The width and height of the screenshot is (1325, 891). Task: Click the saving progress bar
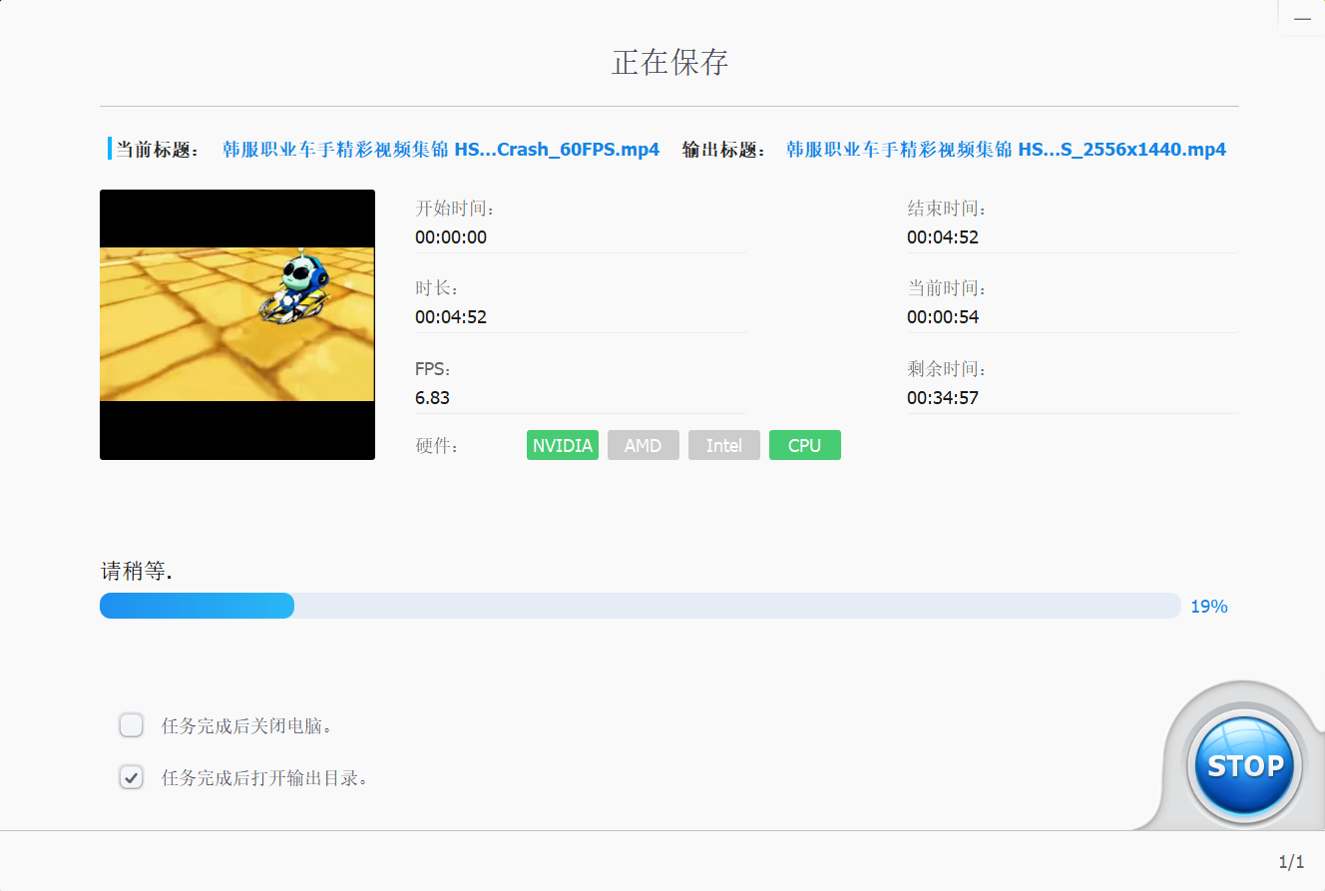pyautogui.click(x=641, y=606)
